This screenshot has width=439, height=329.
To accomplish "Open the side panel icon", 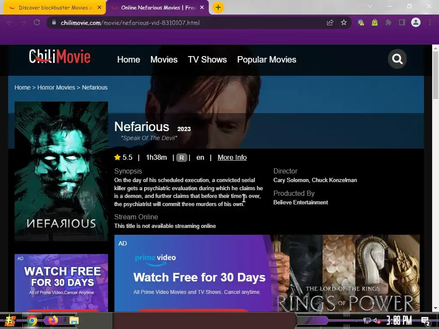I will tap(402, 22).
